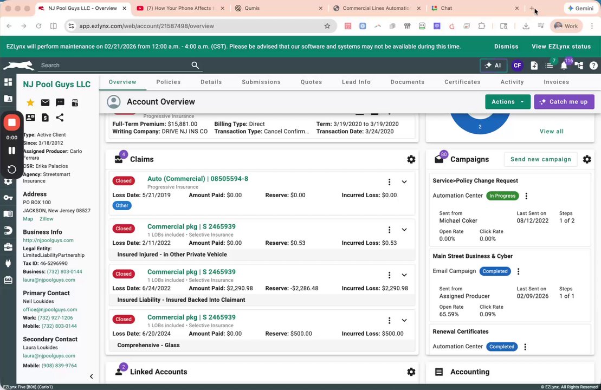Viewport: 601px width, 390px height.
Task: Expand the claim with loss date 2/11/2022
Action: (x=404, y=230)
